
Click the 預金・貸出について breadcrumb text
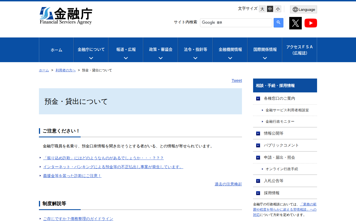(97, 70)
